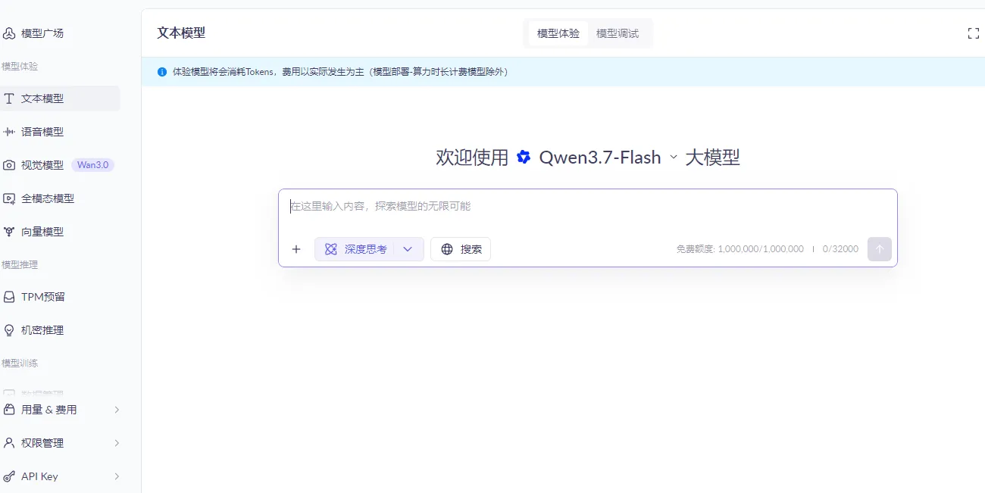985x493 pixels.
Task: Click dropdown arrow beside Qwen3.7-Flash
Action: [x=673, y=158]
